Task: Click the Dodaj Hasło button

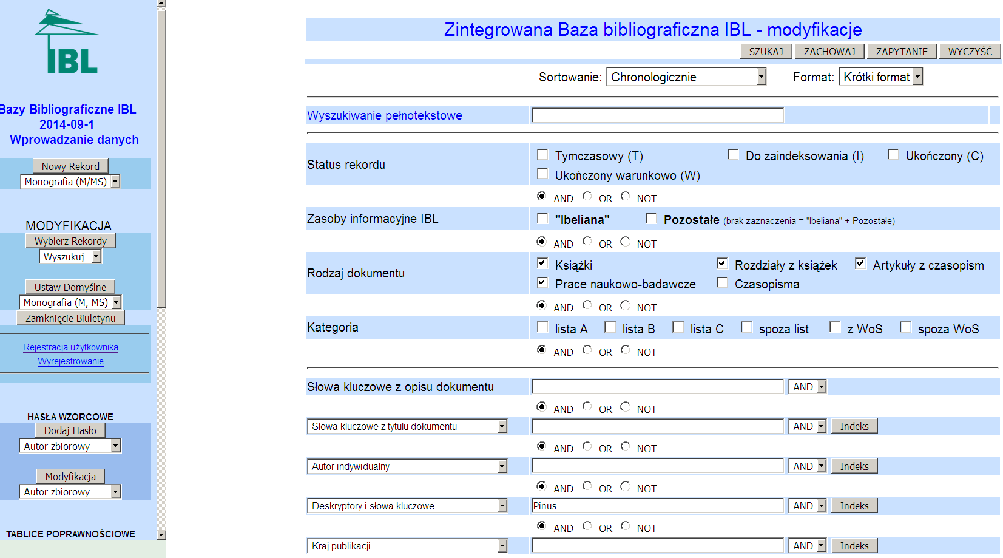Action: (x=70, y=430)
